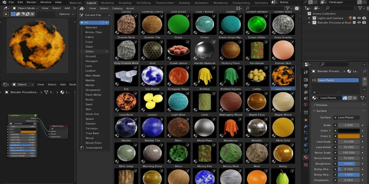The height and width of the screenshot is (184, 369).
Task: Open the Texture properties checker tab icon
Action: (x=306, y=165)
